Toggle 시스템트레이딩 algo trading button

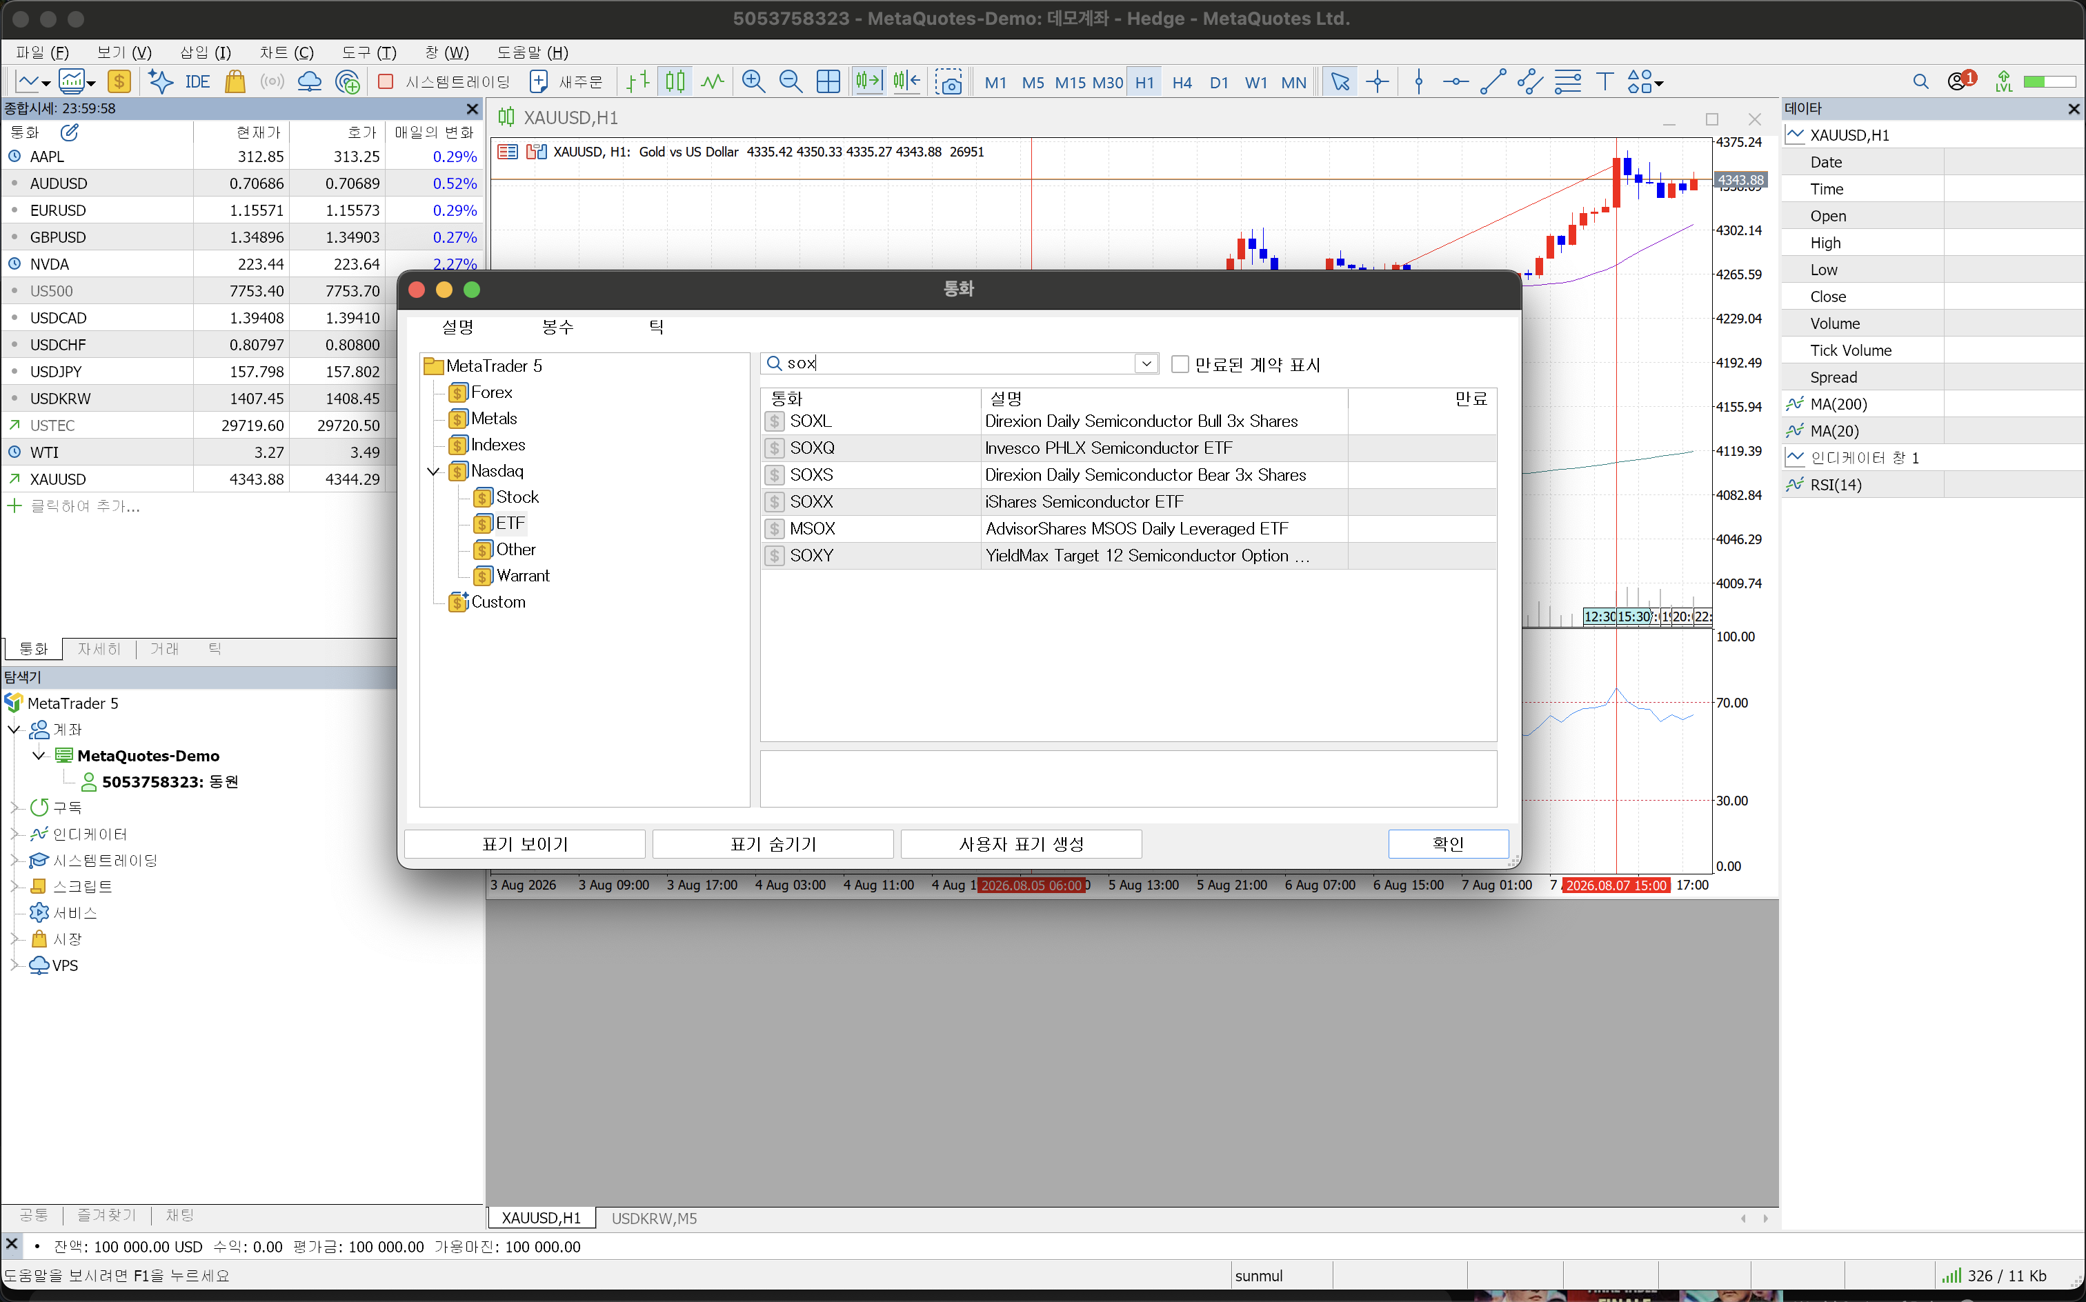[x=444, y=82]
